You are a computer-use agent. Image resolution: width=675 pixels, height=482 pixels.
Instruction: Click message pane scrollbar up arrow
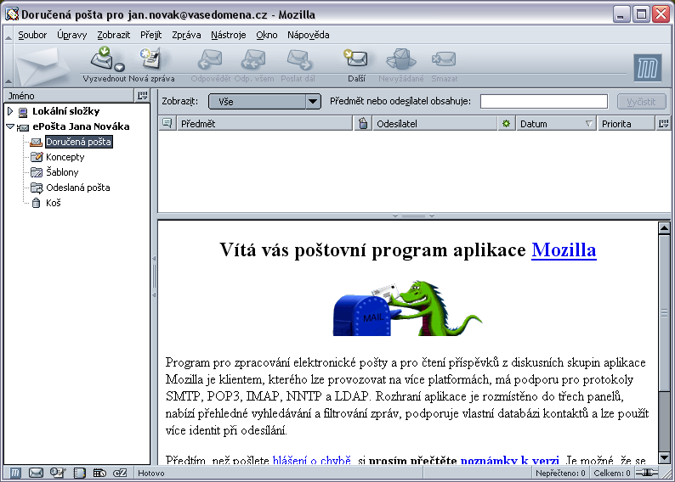tap(664, 227)
